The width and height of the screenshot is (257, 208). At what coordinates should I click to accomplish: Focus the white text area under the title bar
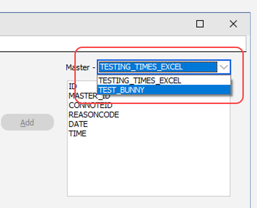123,44
